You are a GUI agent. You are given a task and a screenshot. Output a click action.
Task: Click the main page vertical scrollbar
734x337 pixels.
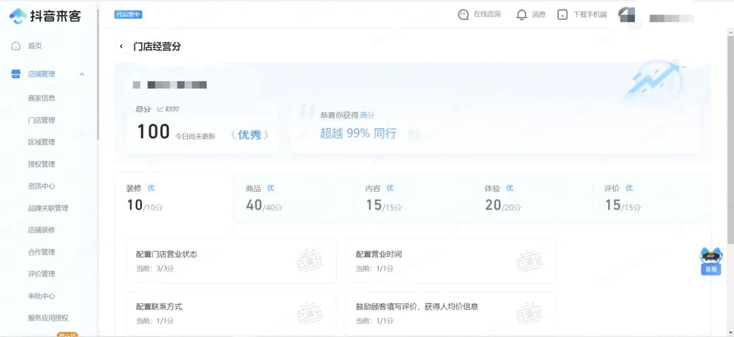pyautogui.click(x=731, y=139)
